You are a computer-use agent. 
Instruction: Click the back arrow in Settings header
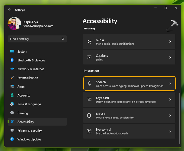pos(10,10)
